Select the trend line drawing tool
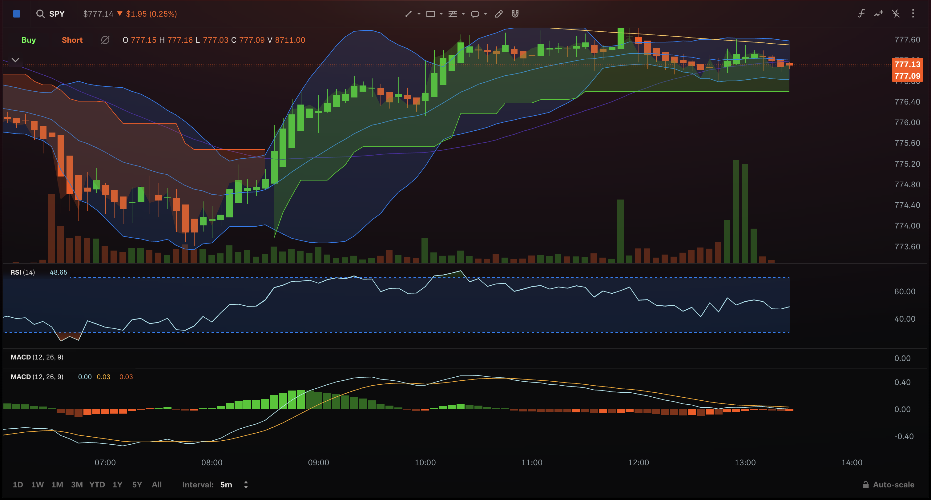 [409, 14]
